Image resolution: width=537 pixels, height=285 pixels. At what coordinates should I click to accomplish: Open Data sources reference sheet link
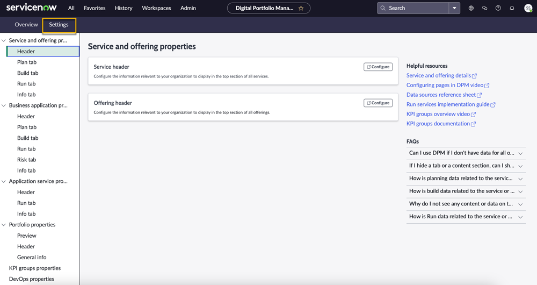444,95
